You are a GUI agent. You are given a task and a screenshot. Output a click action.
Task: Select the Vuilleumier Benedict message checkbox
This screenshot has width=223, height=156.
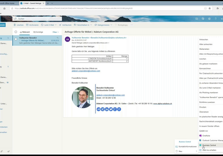coord(16,39)
